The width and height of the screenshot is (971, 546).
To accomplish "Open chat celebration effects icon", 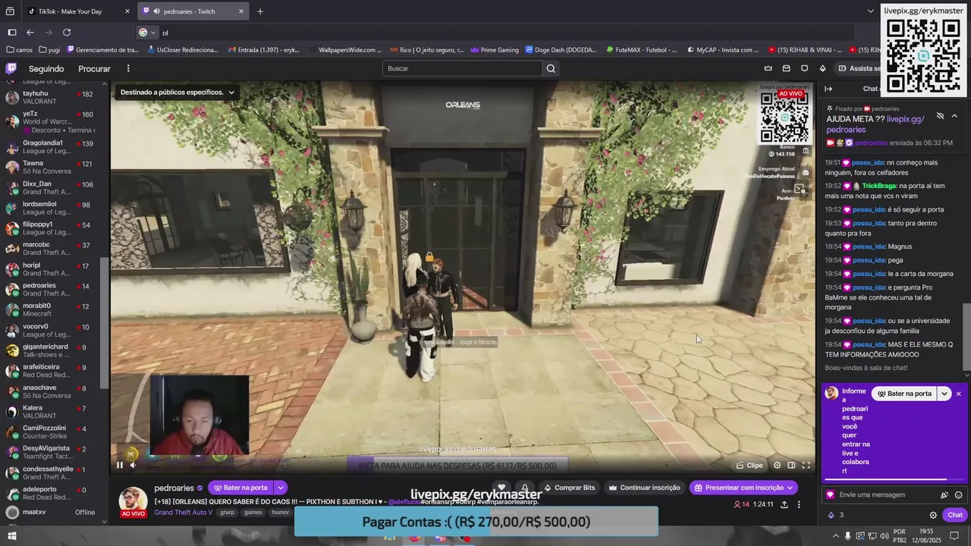I will pyautogui.click(x=944, y=494).
